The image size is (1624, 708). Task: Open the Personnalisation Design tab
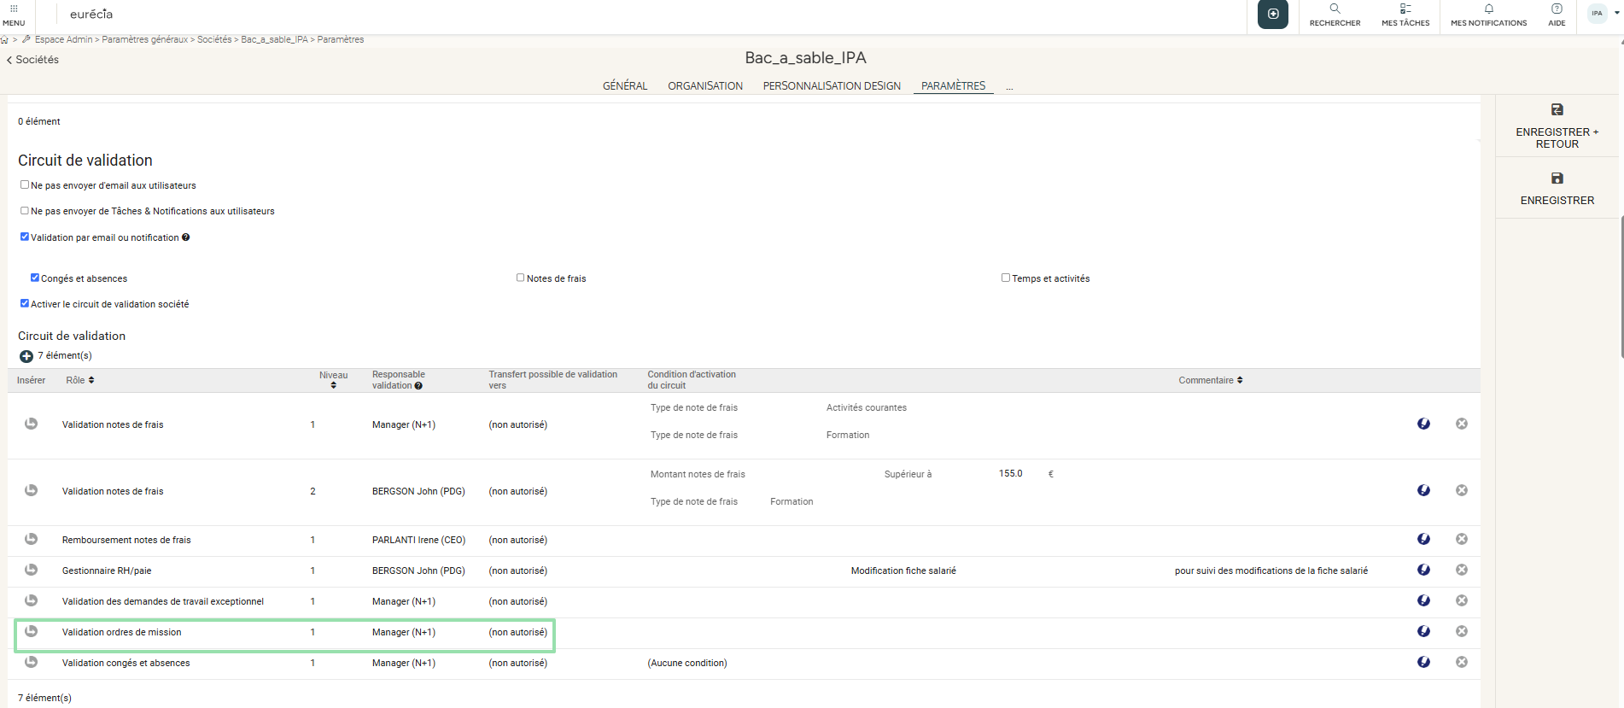click(x=831, y=86)
